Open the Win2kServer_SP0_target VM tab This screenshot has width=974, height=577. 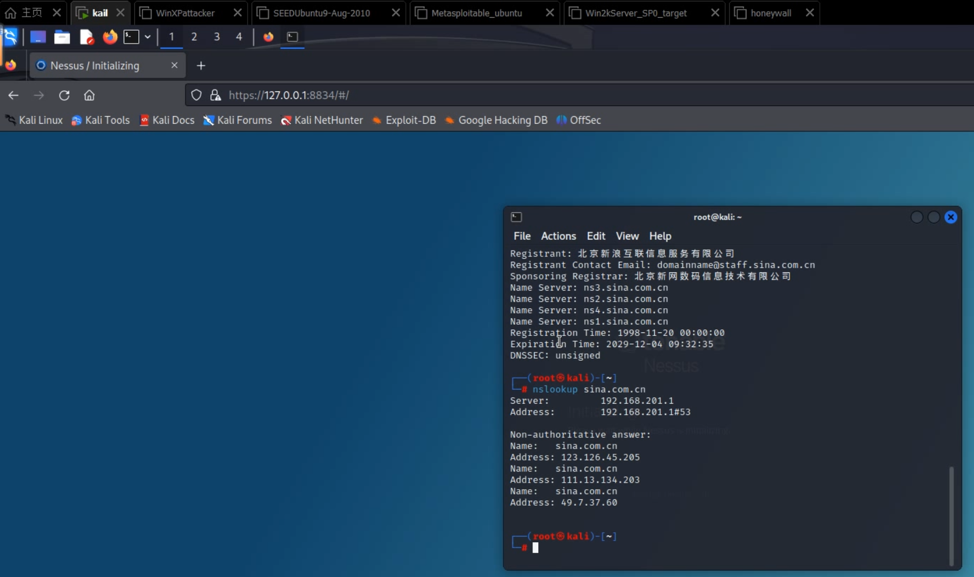636,12
